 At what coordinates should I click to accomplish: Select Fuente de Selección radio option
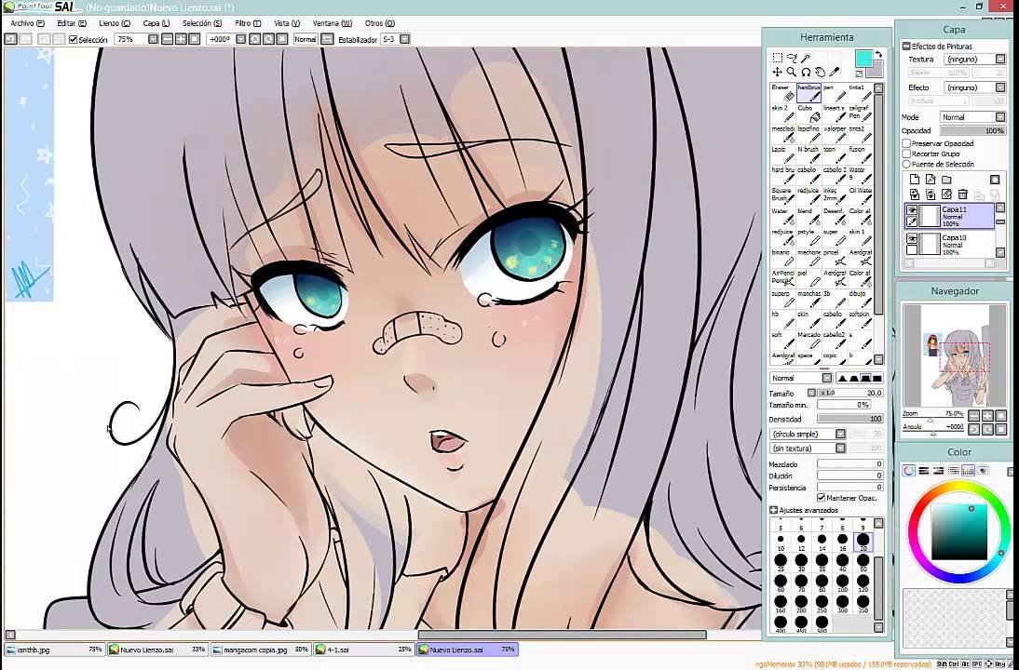click(906, 164)
